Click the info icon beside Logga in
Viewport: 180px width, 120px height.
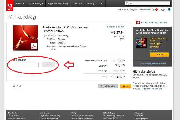click(x=169, y=10)
